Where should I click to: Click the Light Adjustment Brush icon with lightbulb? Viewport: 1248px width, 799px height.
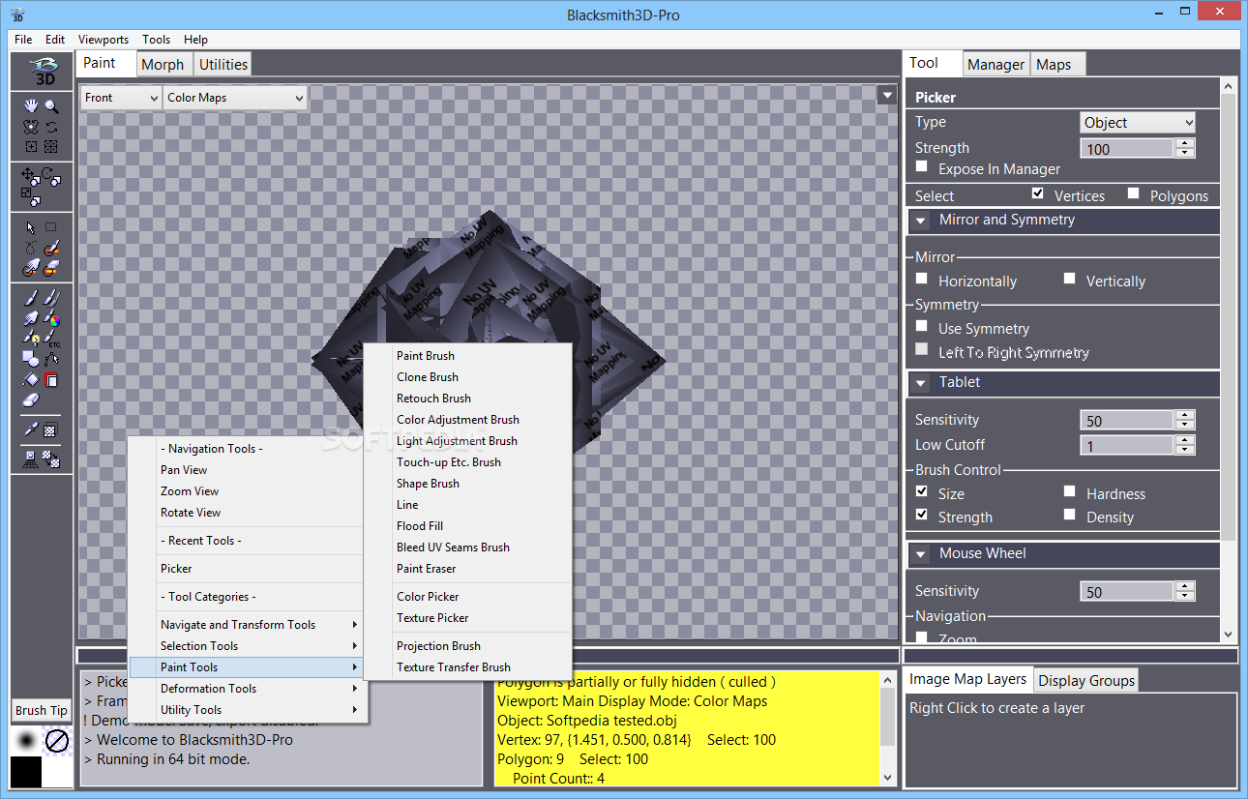(31, 339)
